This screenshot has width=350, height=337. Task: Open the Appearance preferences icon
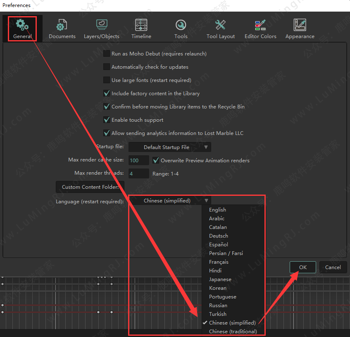tap(300, 25)
